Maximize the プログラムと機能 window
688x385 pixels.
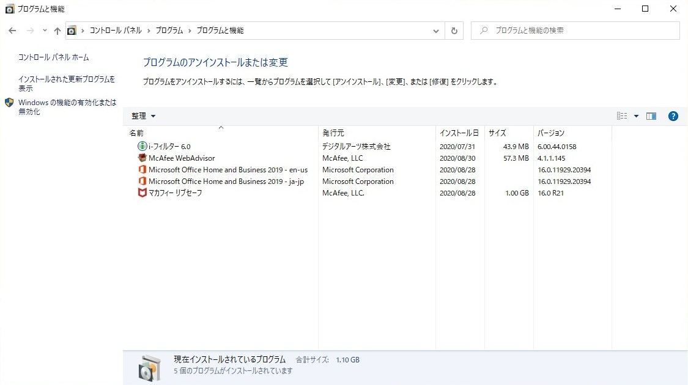coord(645,9)
